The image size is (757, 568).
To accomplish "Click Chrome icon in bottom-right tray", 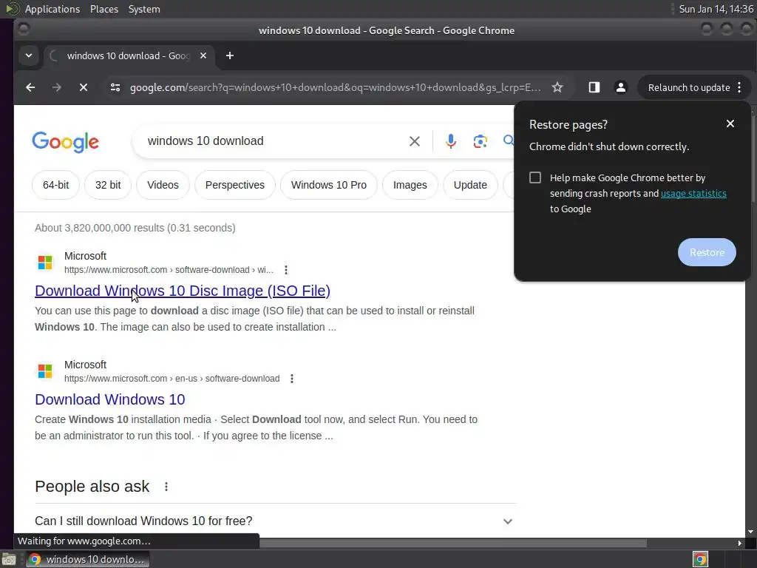I will pos(700,559).
